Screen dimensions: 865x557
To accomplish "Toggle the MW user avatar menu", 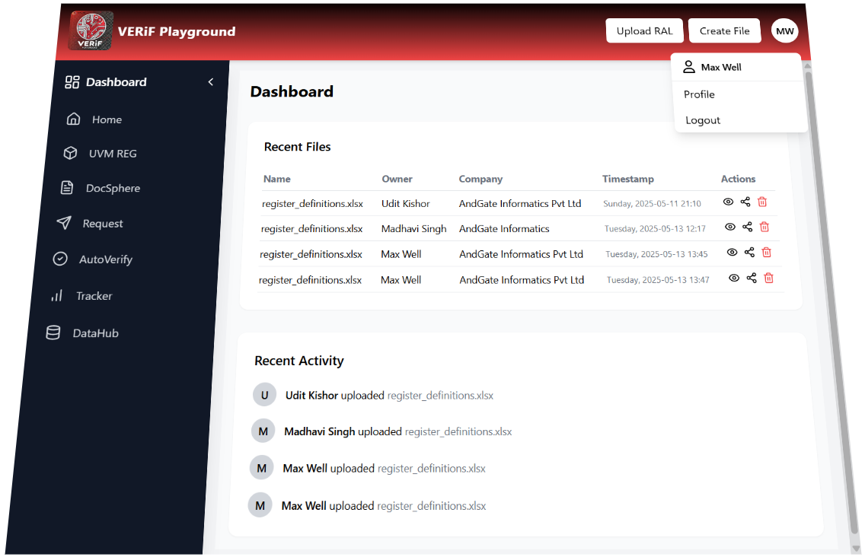I will pyautogui.click(x=784, y=31).
